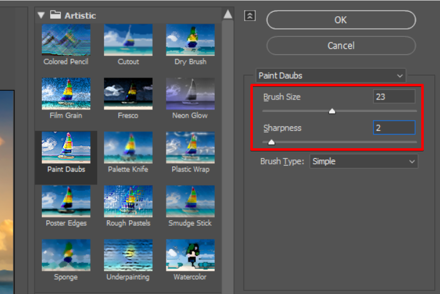440x294 pixels.
Task: Click the Artistic category label
Action: point(80,16)
